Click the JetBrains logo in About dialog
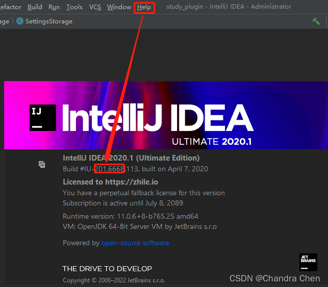Screen dimensions: 328x287 pyautogui.click(x=308, y=262)
